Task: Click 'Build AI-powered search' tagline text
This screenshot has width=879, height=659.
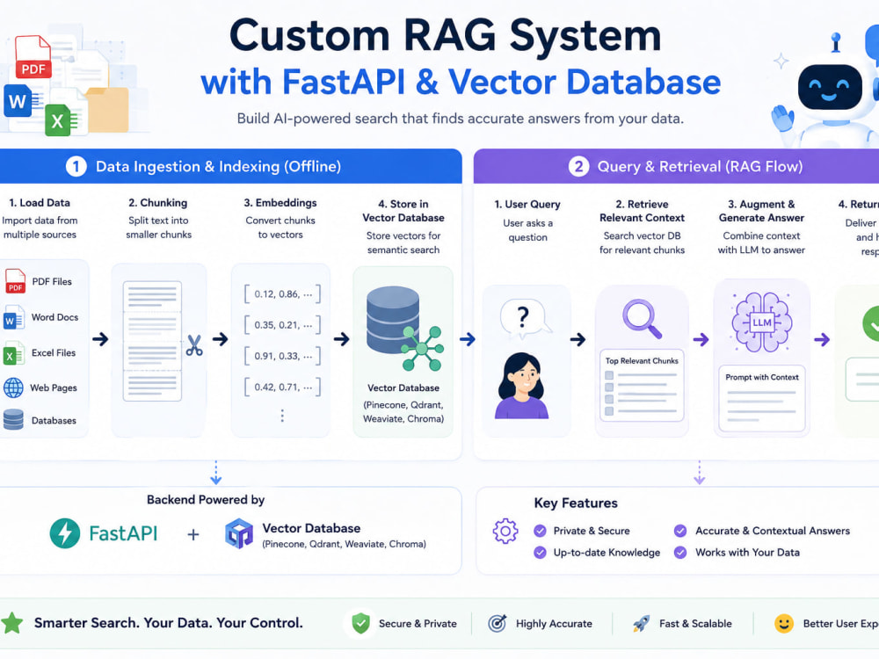Action: 461,119
